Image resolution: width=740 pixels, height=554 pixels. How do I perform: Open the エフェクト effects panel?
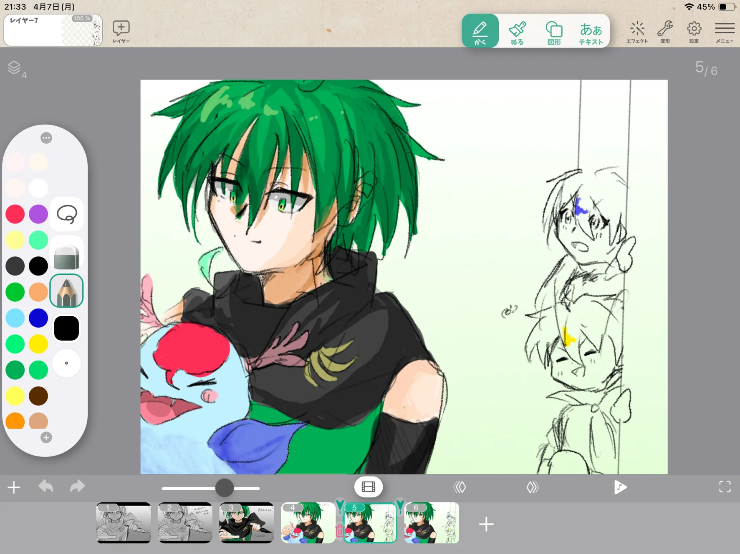[637, 32]
